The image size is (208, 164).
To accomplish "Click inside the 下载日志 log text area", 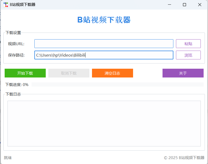I will coord(104,123).
